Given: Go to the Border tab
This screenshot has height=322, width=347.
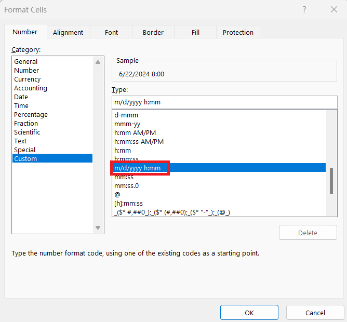Looking at the screenshot, I should tap(153, 32).
